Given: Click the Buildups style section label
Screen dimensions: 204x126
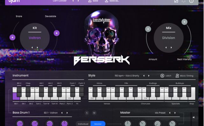Looking at the screenshot, I should pos(180,83).
